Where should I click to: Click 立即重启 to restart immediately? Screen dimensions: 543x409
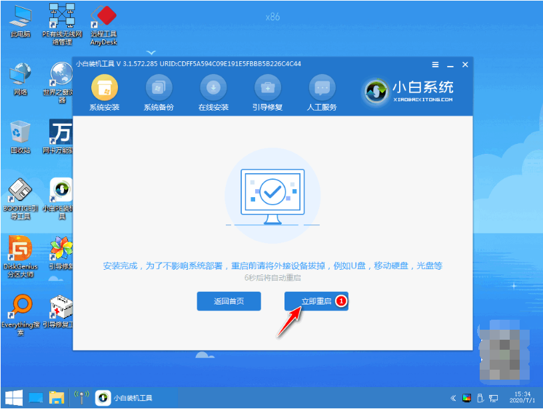coord(313,301)
